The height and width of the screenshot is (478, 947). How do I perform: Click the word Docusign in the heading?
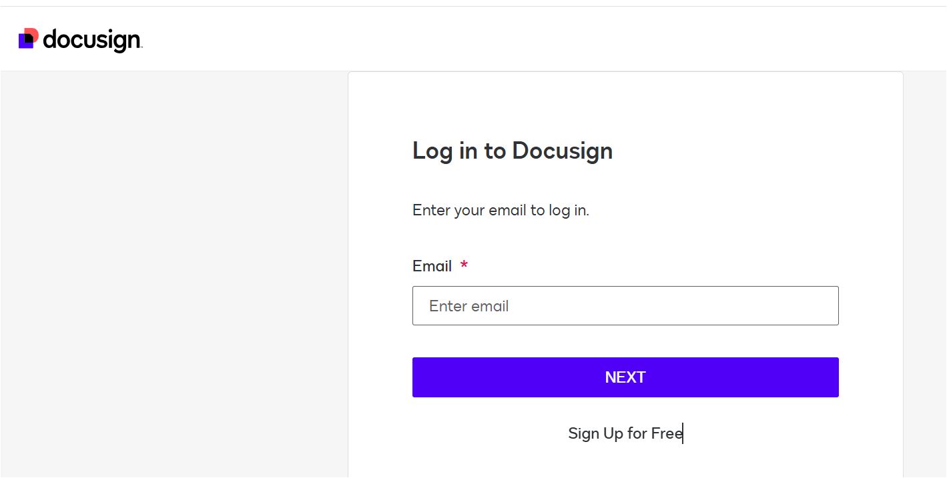click(562, 151)
